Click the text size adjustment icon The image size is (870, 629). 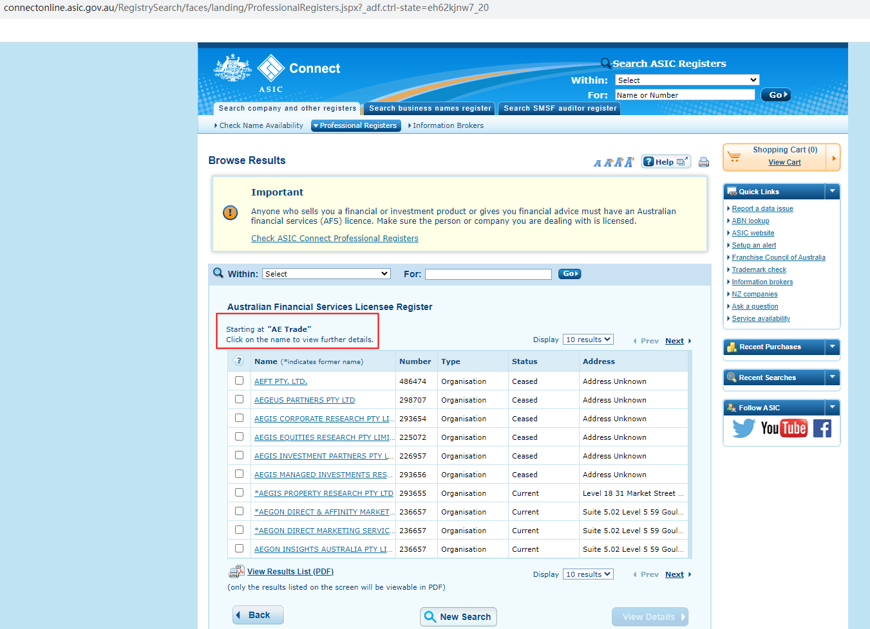point(614,162)
